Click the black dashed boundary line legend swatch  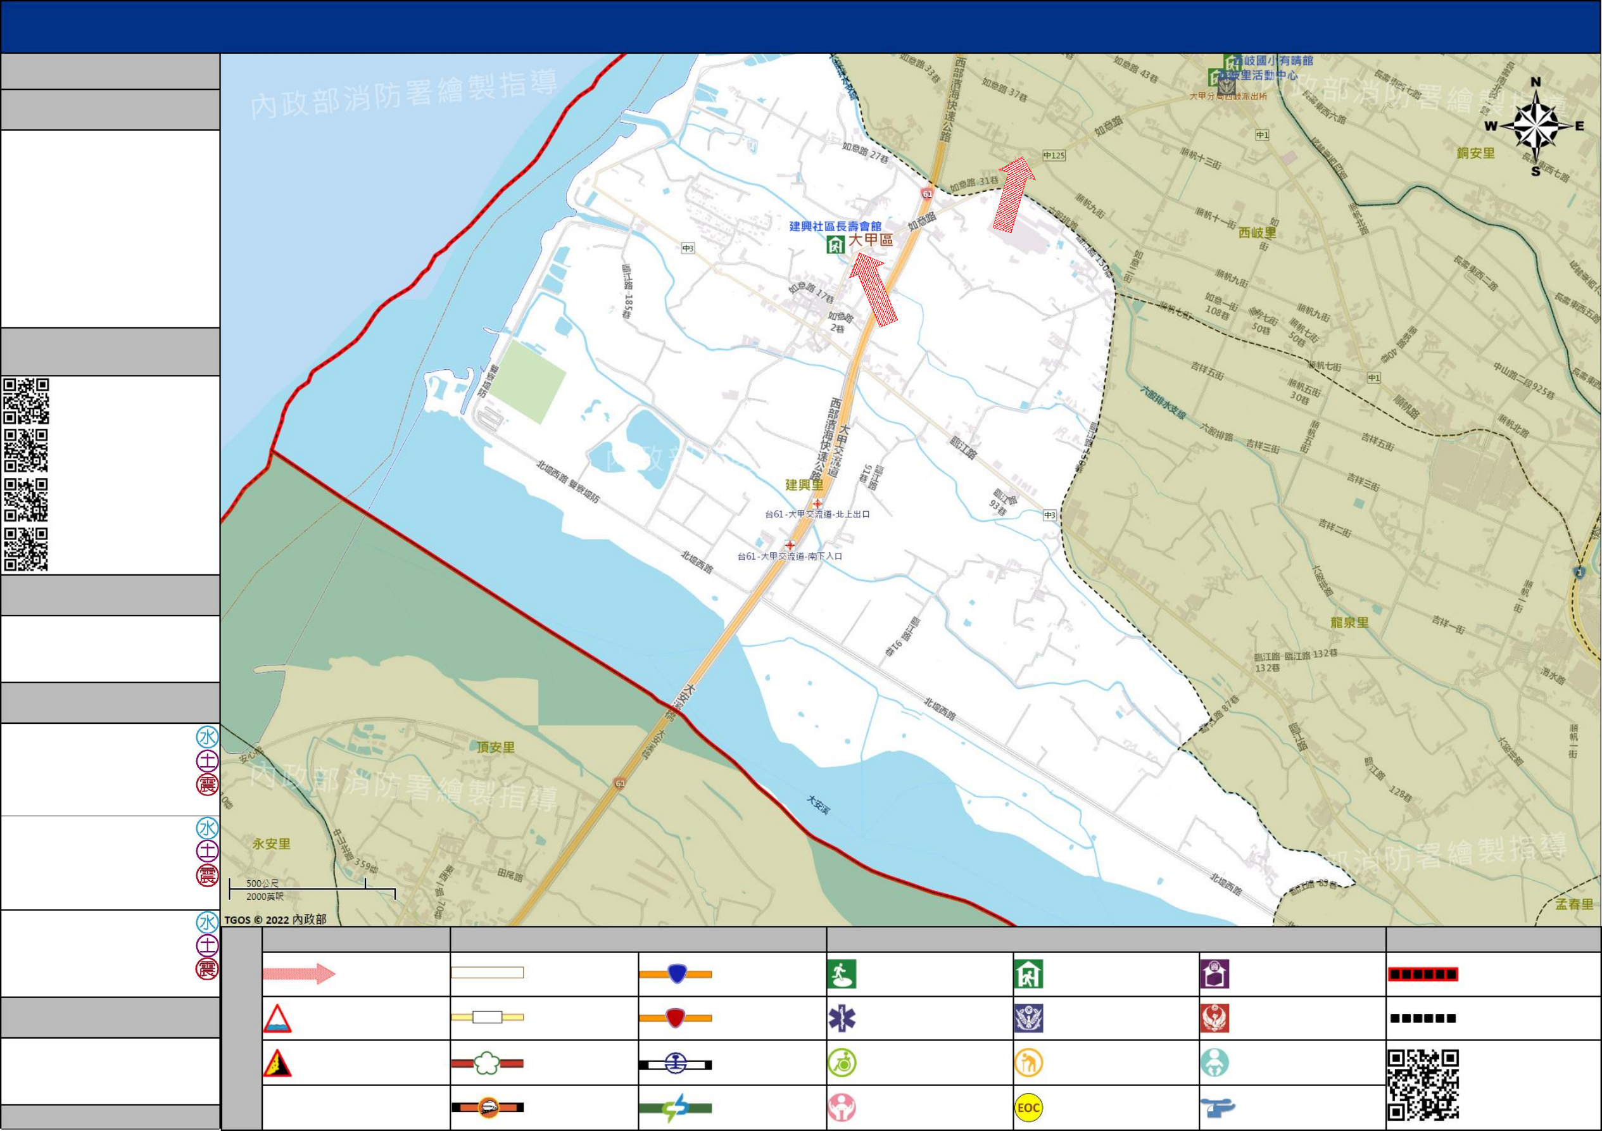coord(1423,1019)
